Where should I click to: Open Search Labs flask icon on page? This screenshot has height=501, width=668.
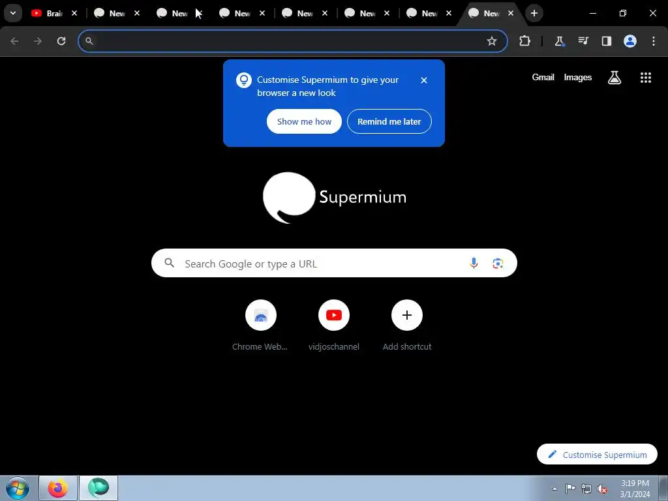615,78
